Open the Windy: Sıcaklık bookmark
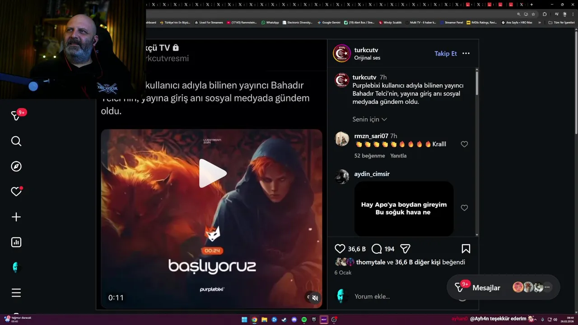This screenshot has width=578, height=325. click(390, 22)
